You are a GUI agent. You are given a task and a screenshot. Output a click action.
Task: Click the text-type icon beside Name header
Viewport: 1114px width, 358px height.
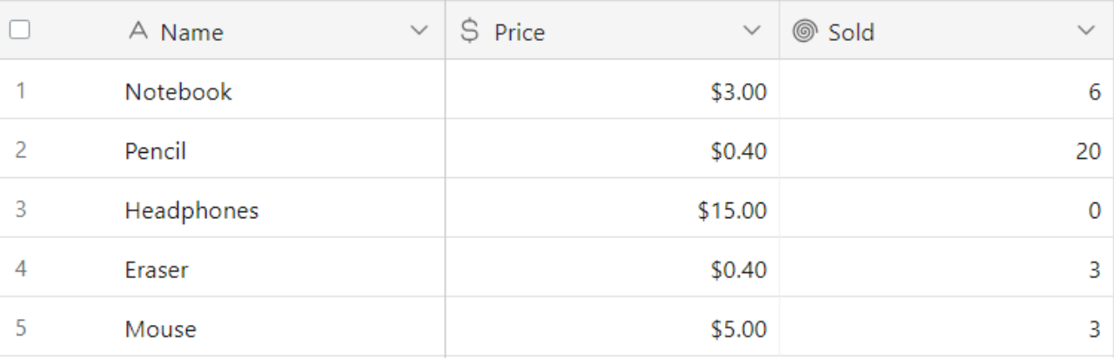(138, 31)
